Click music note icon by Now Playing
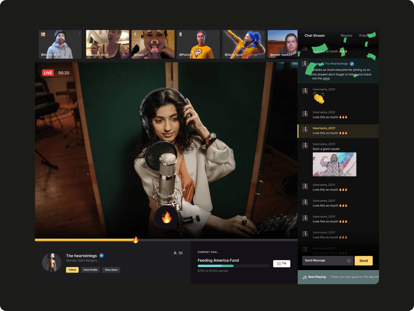Viewport: 414px width, 311px height. (304, 277)
